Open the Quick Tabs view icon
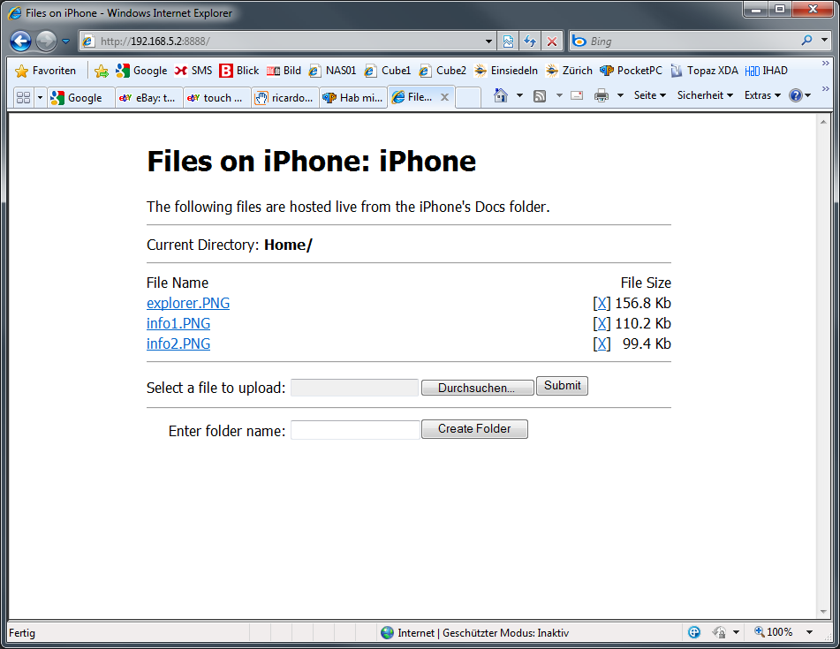 (x=23, y=97)
